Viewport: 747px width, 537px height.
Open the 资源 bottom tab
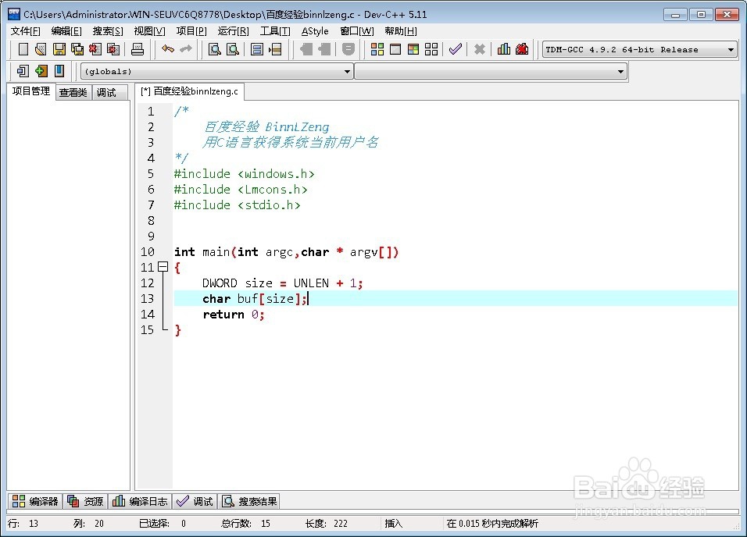85,501
